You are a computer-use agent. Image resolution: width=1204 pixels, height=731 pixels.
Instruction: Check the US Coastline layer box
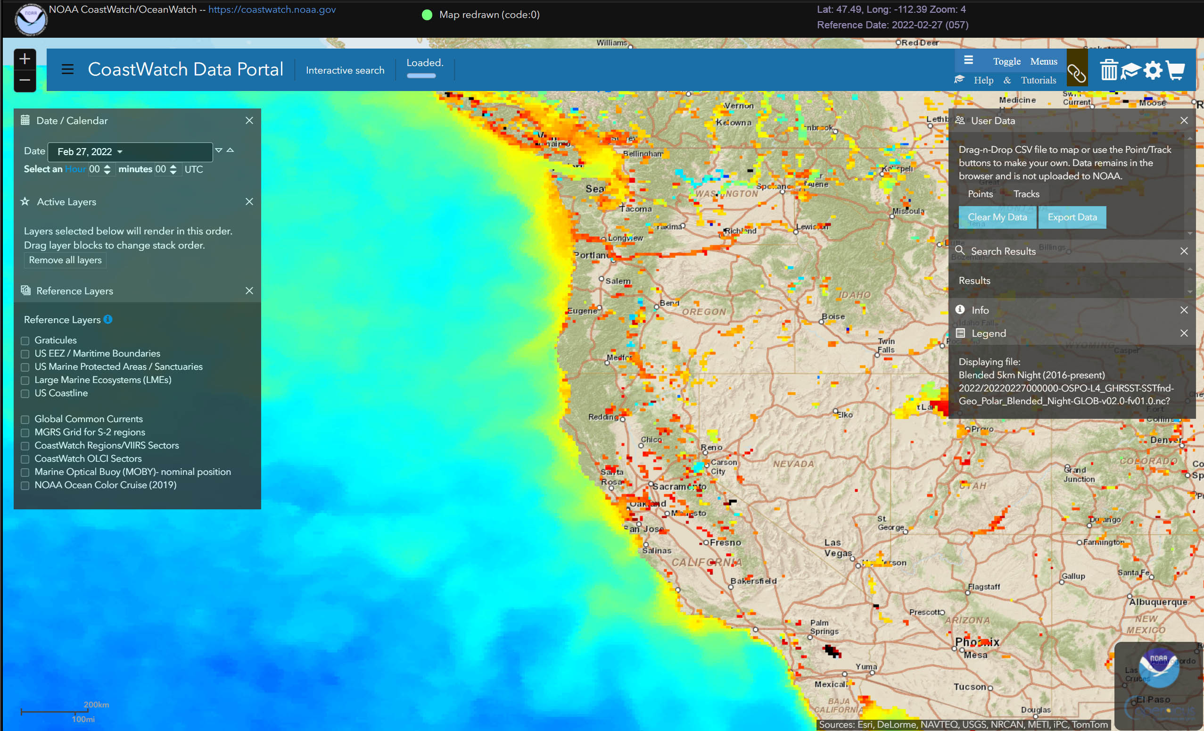point(25,393)
